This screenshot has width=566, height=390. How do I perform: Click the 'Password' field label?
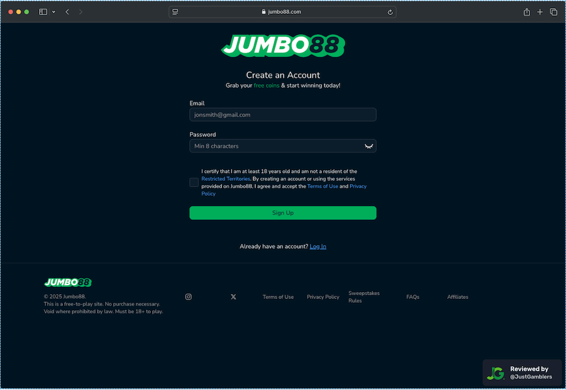tap(203, 134)
